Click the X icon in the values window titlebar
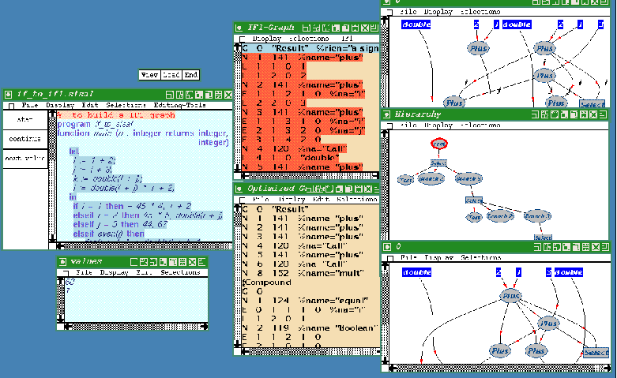The image size is (617, 378). coord(192,262)
